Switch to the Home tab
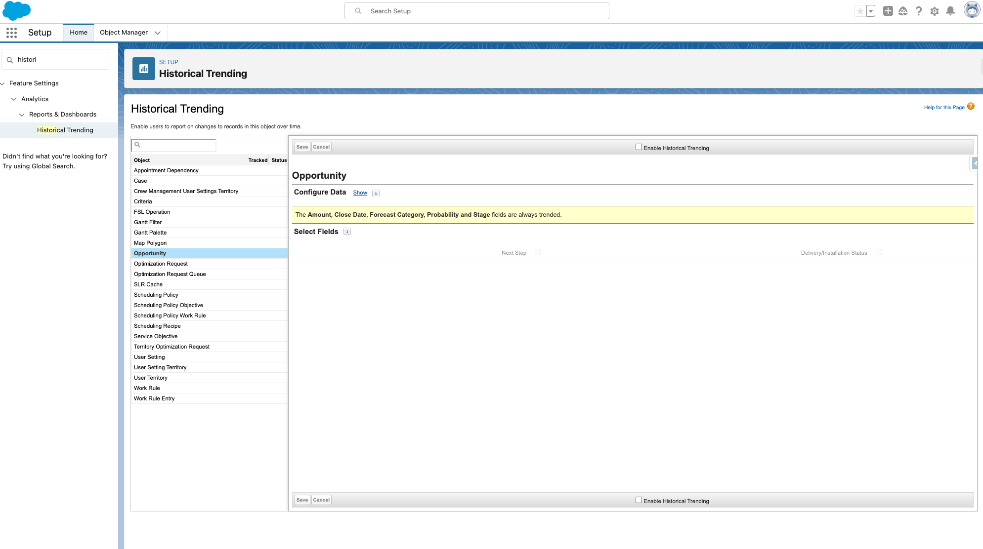 pos(78,32)
